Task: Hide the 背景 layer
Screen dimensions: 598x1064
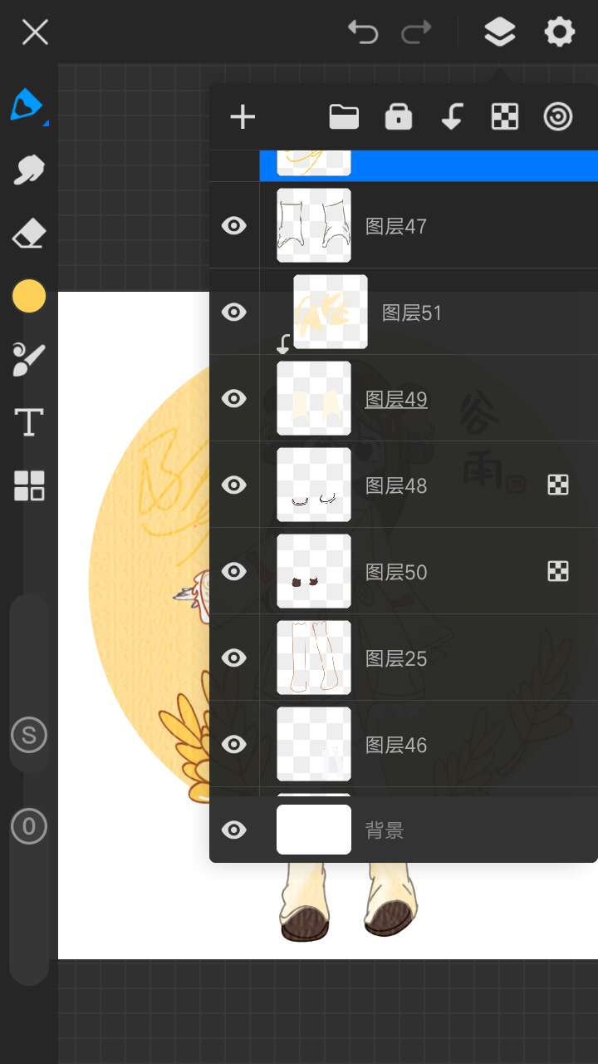Action: pos(234,830)
